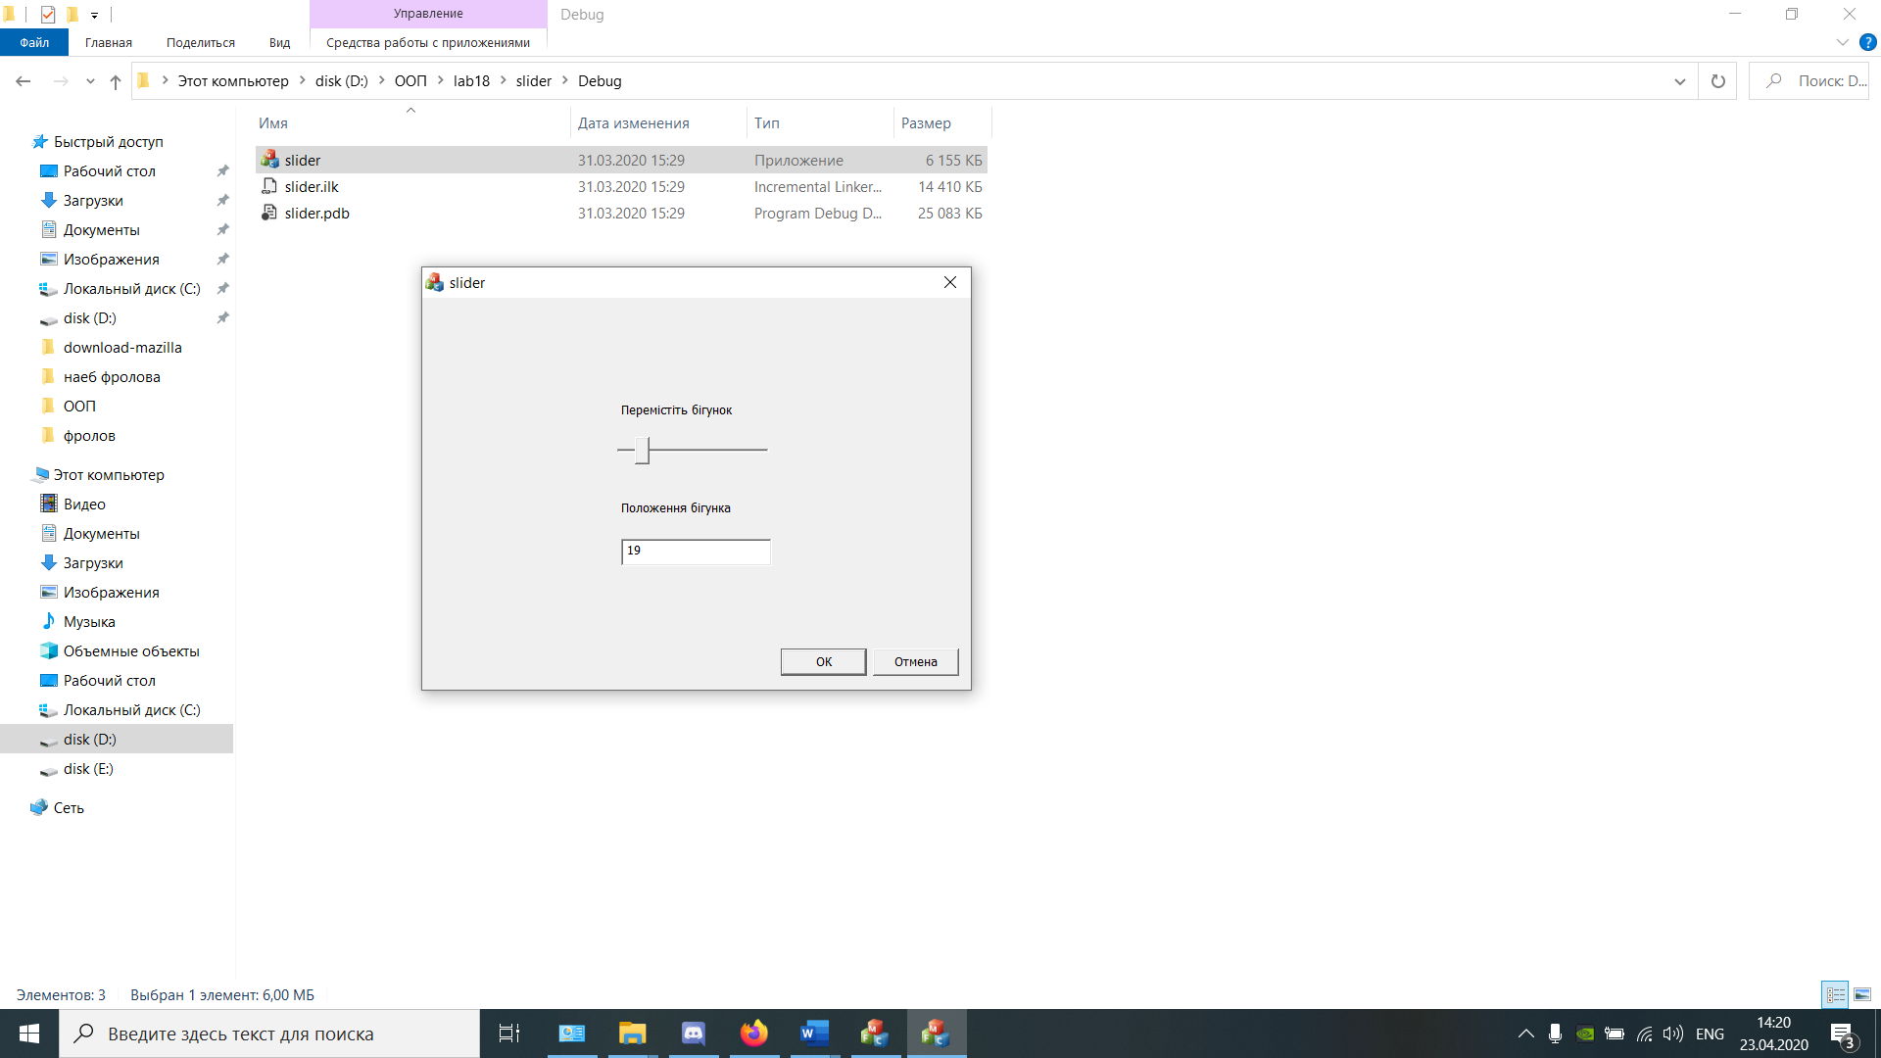Open Word from the taskbar

click(x=815, y=1034)
